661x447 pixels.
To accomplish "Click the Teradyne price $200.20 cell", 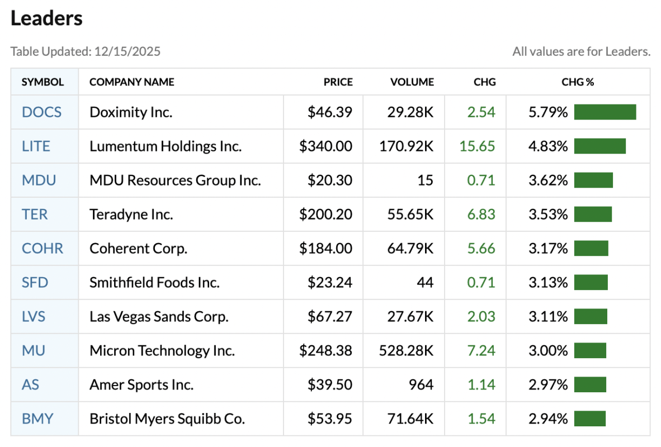I will tap(325, 215).
